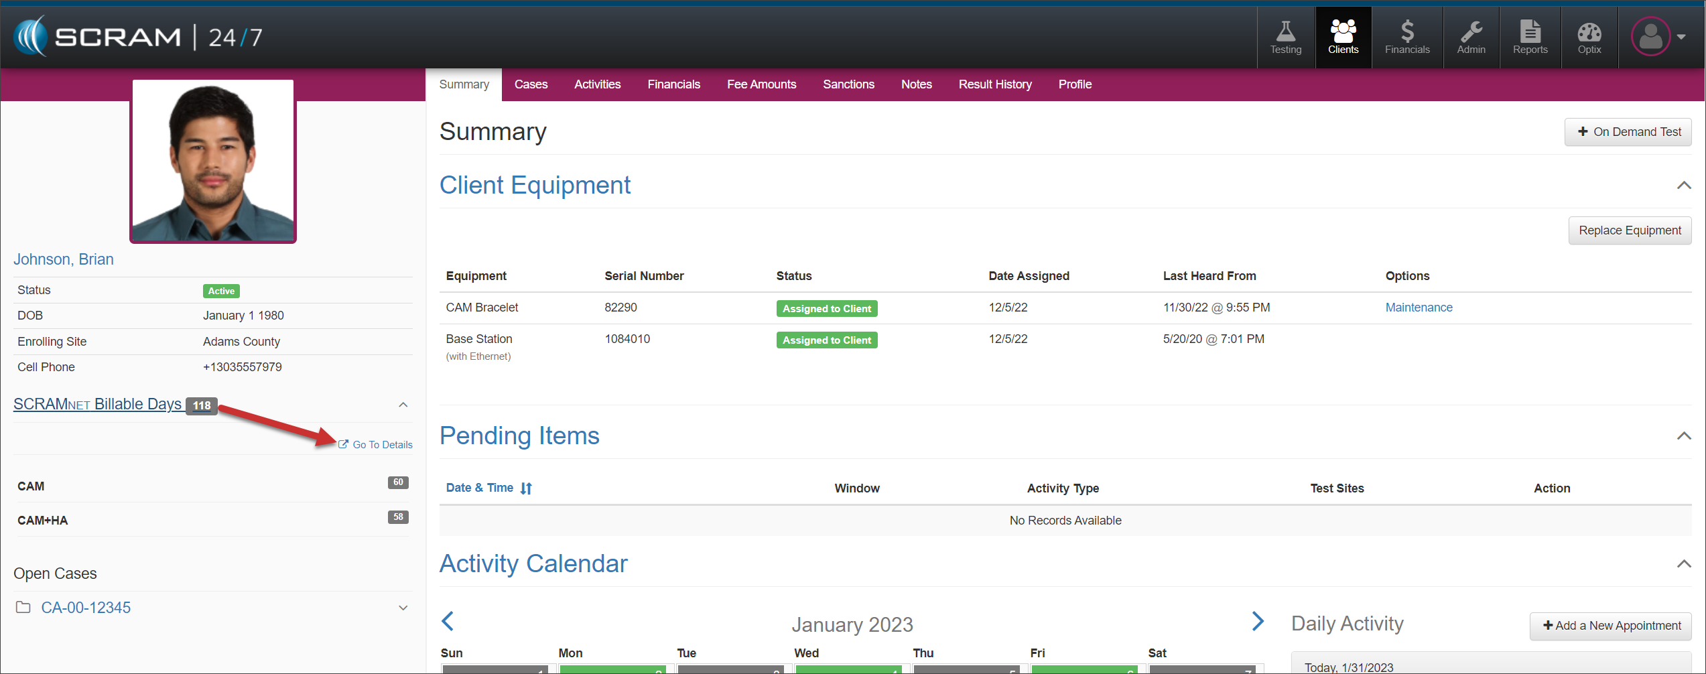This screenshot has width=1706, height=674.
Task: Follow the Go To Details link
Action: click(x=381, y=445)
